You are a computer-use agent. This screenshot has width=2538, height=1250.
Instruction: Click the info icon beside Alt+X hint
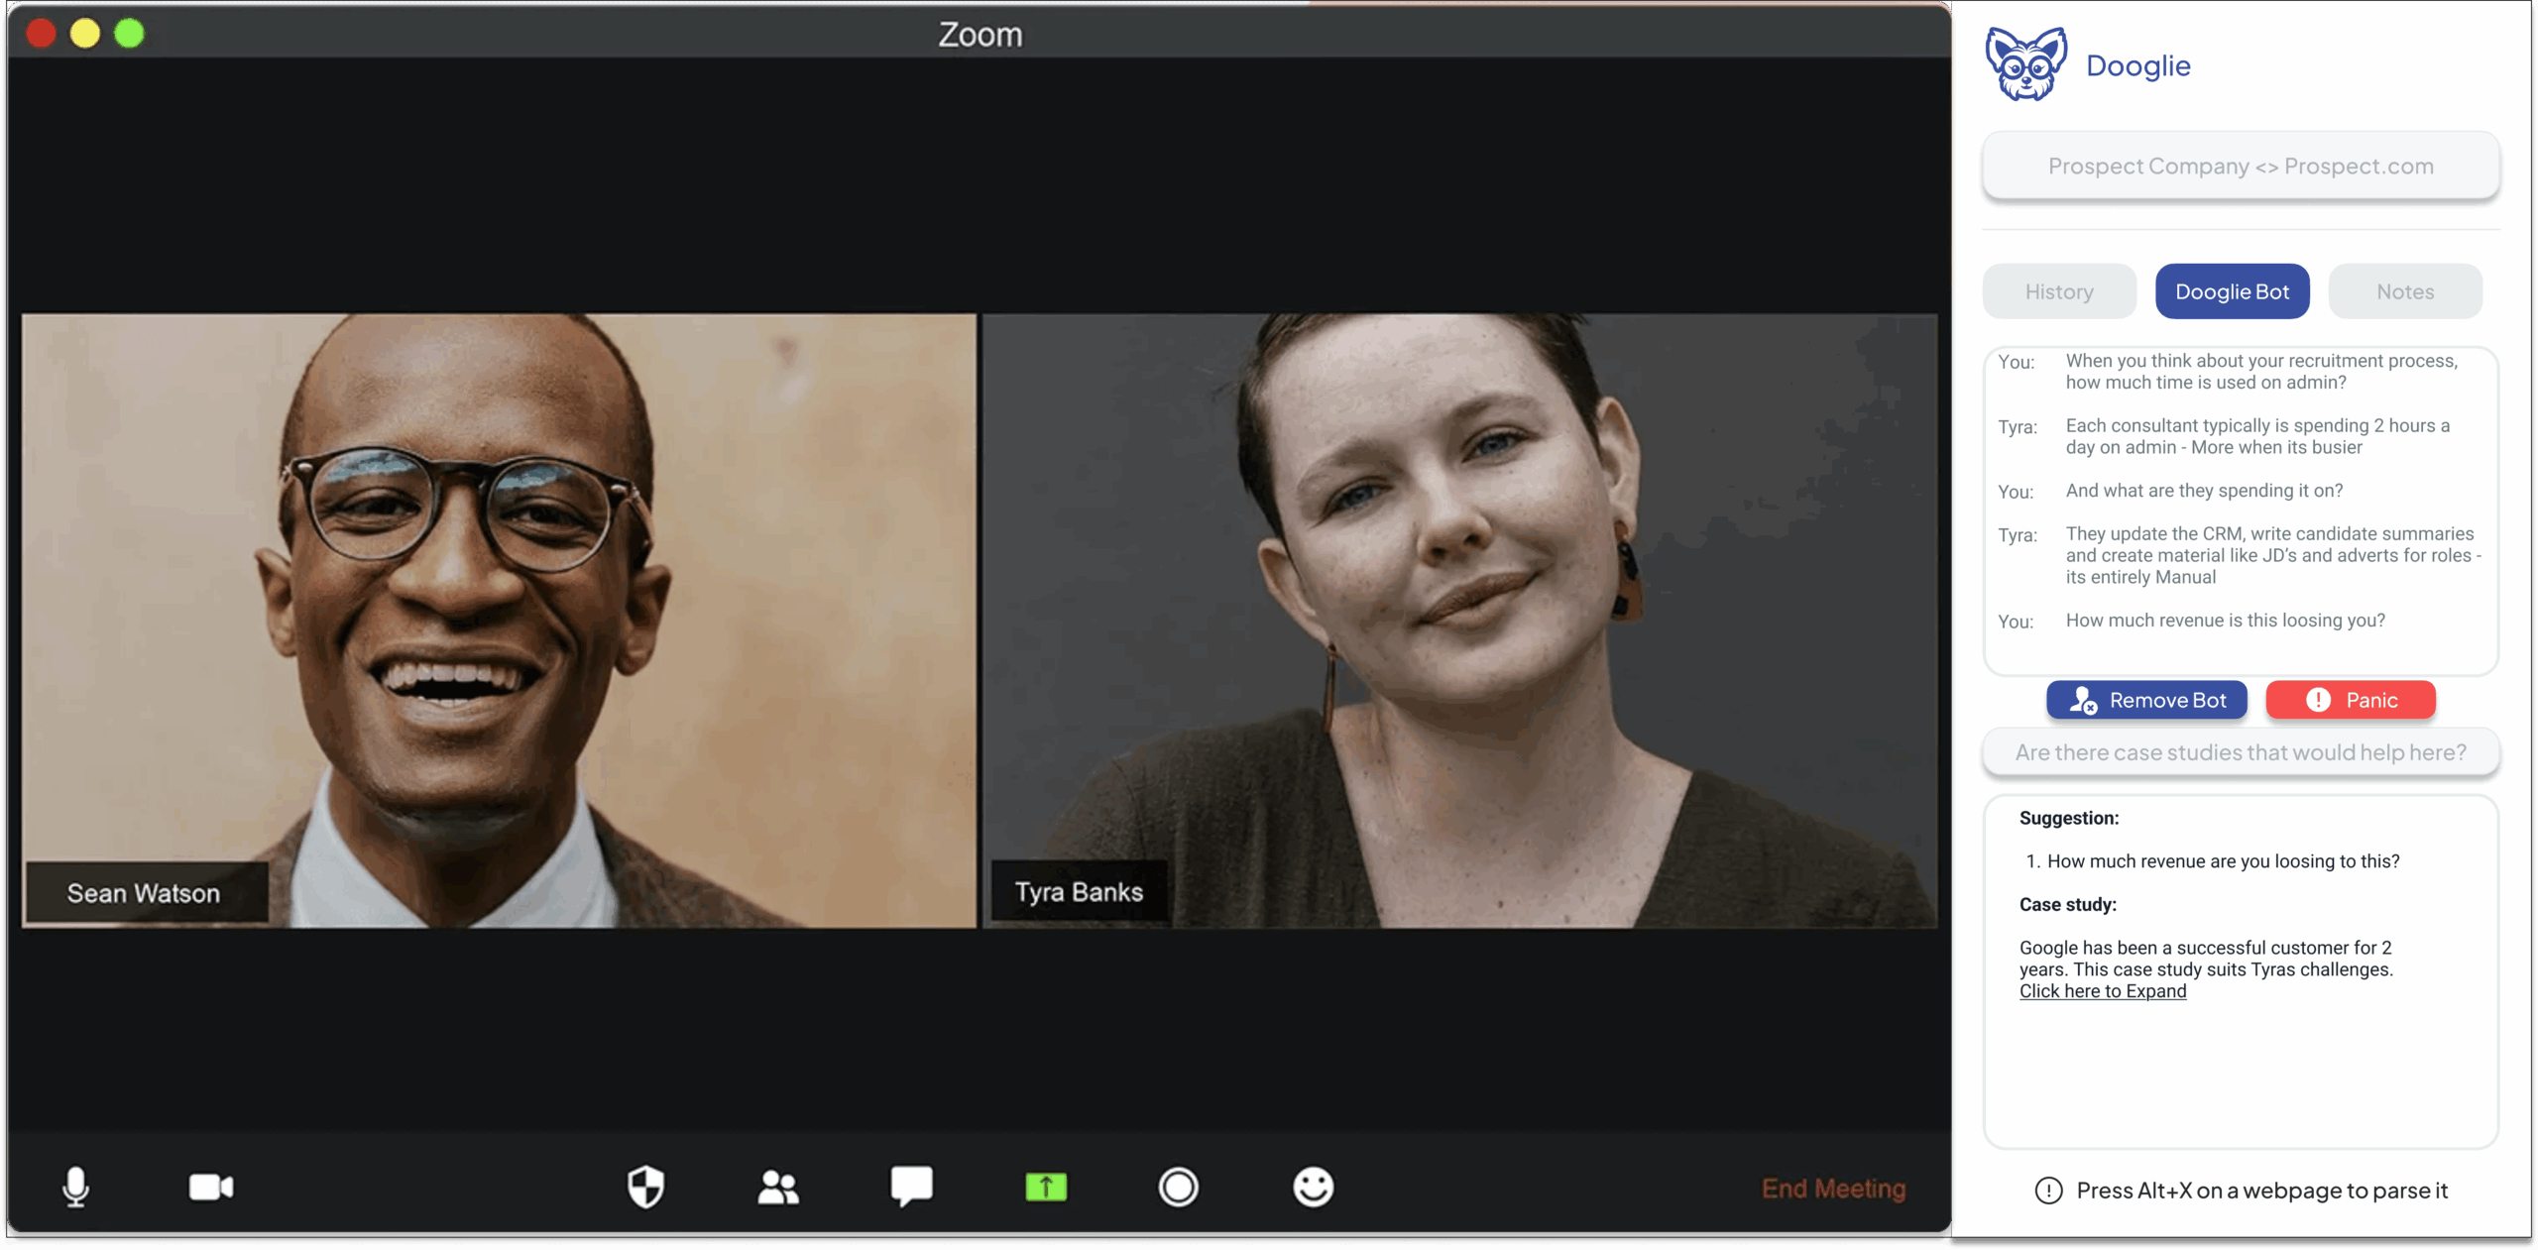tap(2048, 1191)
